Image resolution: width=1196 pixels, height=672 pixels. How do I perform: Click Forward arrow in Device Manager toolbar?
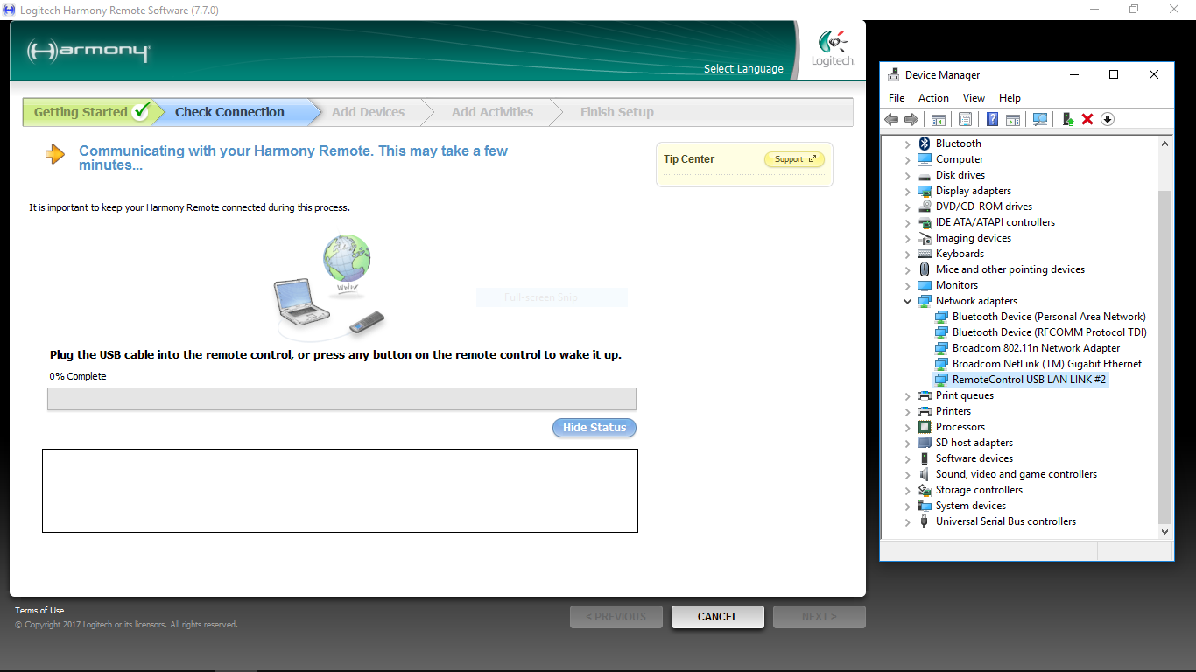[x=911, y=119]
